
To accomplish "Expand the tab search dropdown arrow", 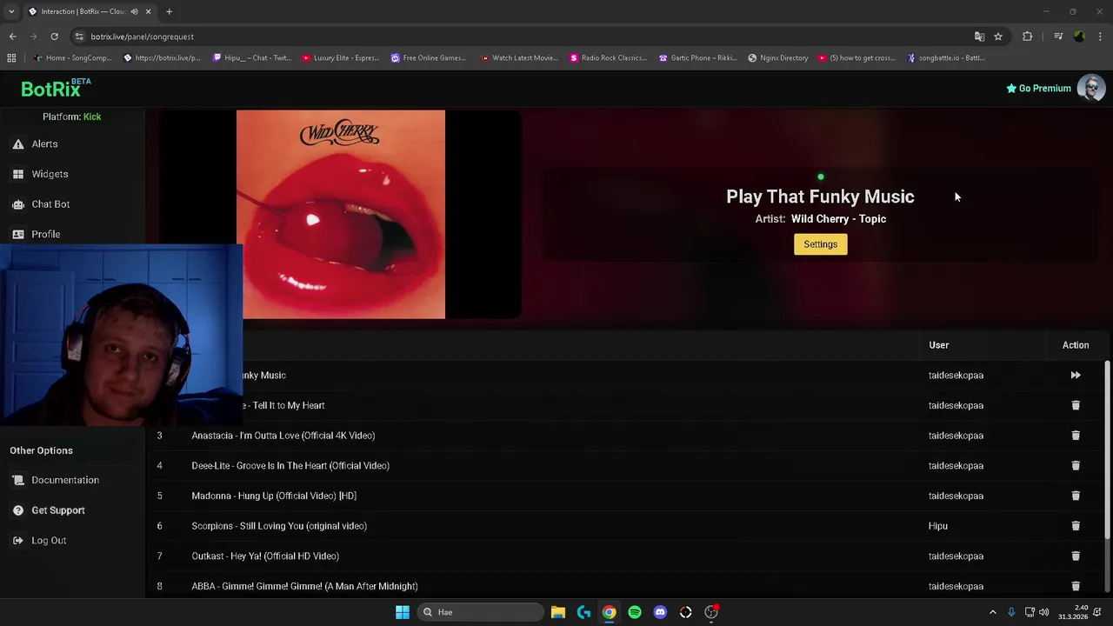I will coord(11,11).
